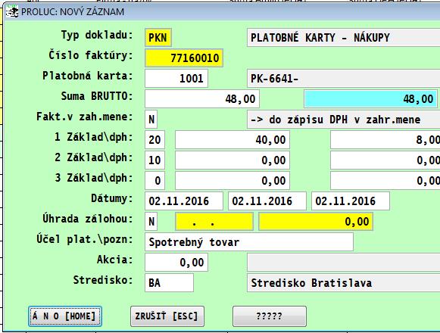Click the 2 Základ\dph base amount 0,00 field

pyautogui.click(x=232, y=160)
